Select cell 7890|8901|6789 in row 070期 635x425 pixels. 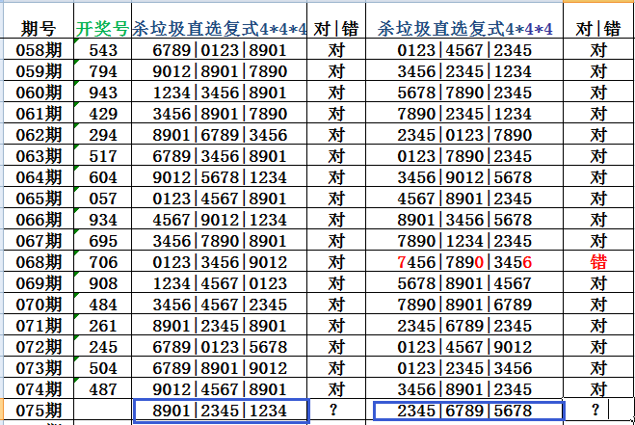[x=464, y=304]
